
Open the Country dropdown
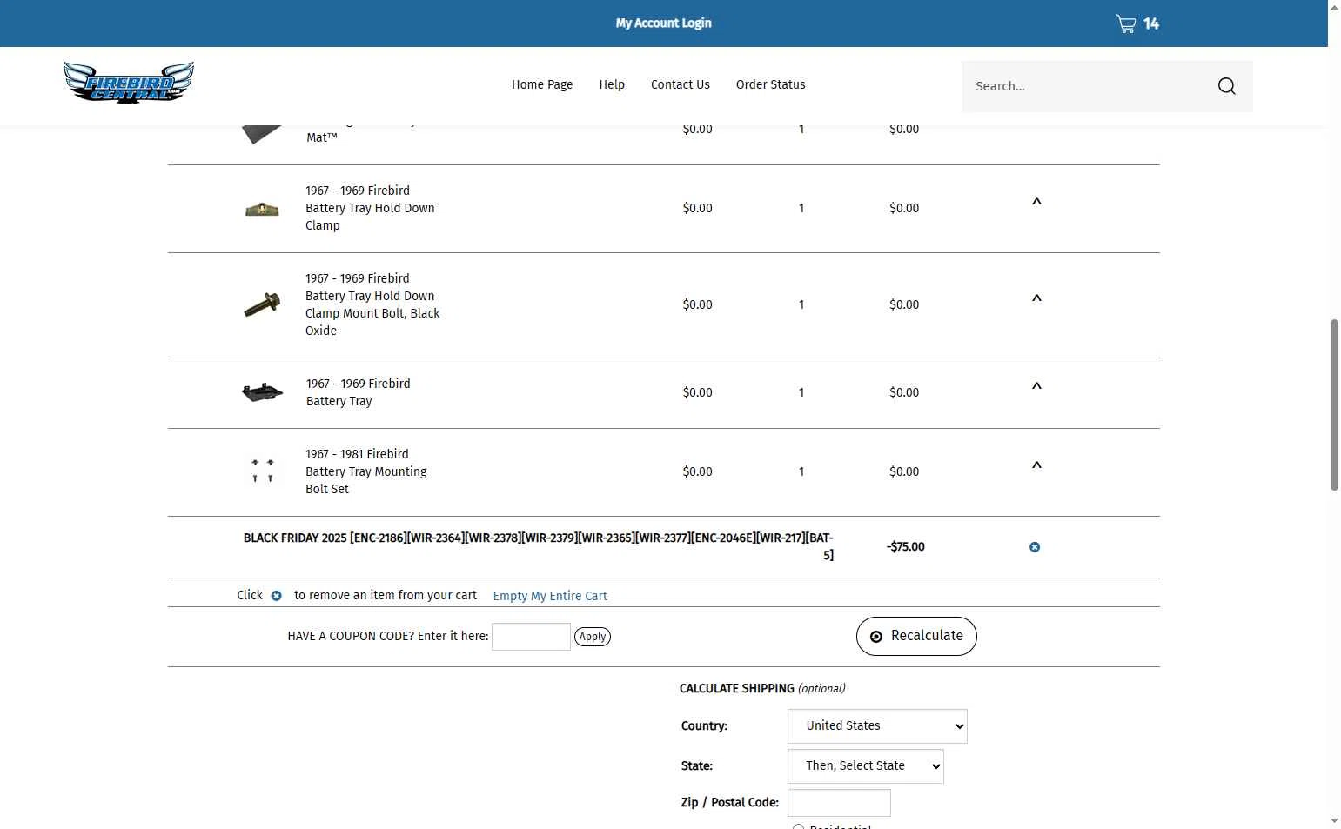[877, 726]
